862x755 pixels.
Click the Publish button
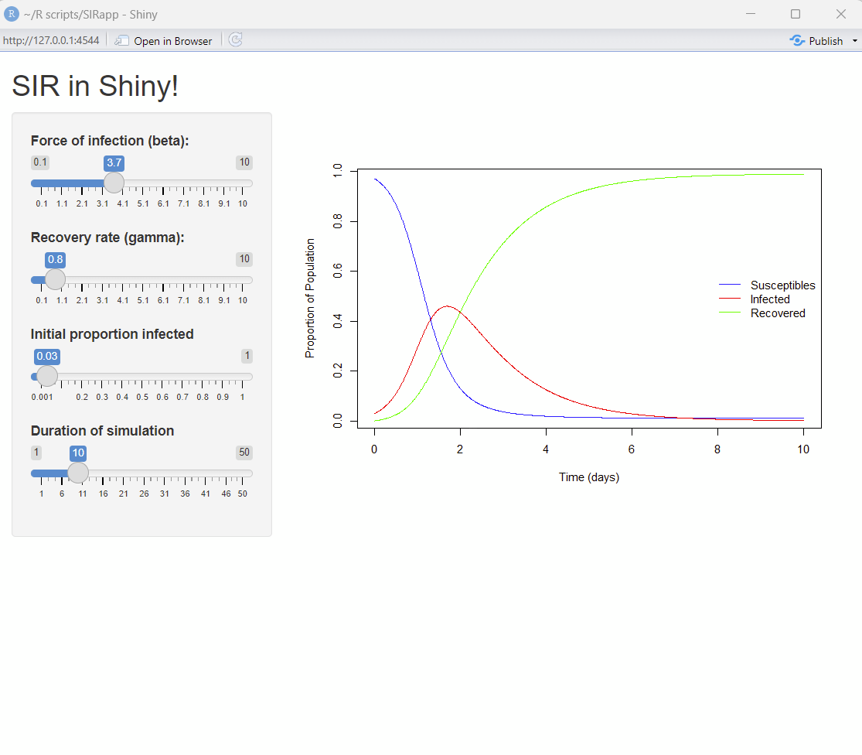coord(817,41)
